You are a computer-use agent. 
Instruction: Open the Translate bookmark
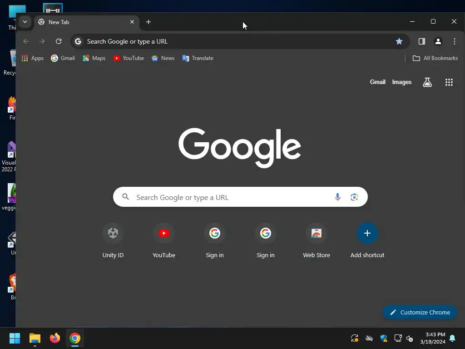[198, 58]
